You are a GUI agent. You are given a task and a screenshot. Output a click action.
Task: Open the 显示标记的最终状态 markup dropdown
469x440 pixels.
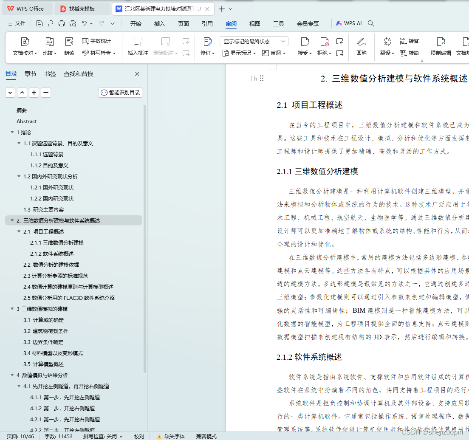point(254,41)
